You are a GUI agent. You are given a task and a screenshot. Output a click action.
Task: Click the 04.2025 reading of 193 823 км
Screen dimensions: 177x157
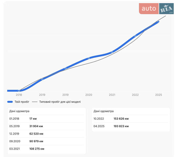pyautogui.click(x=131, y=126)
